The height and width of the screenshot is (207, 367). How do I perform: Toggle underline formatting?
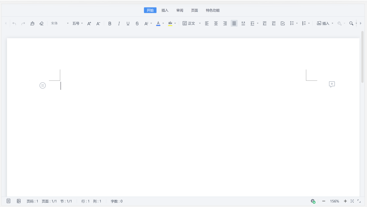[128, 24]
